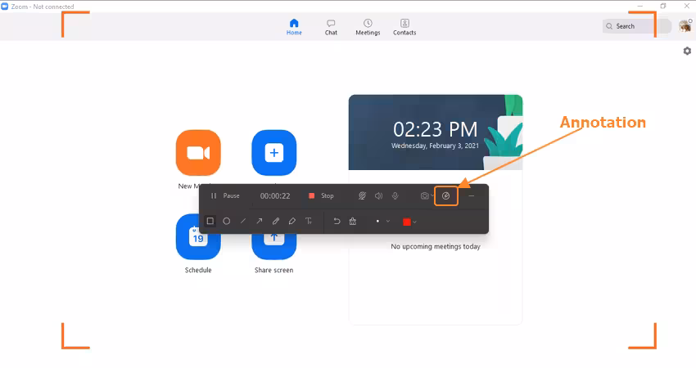This screenshot has height=368, width=696.
Task: Switch to Zoom Home tab
Action: coord(294,27)
